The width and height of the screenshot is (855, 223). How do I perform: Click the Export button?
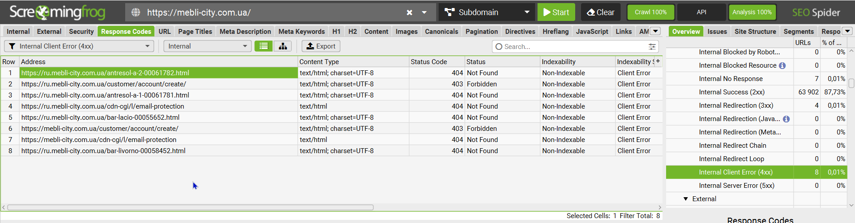[321, 46]
